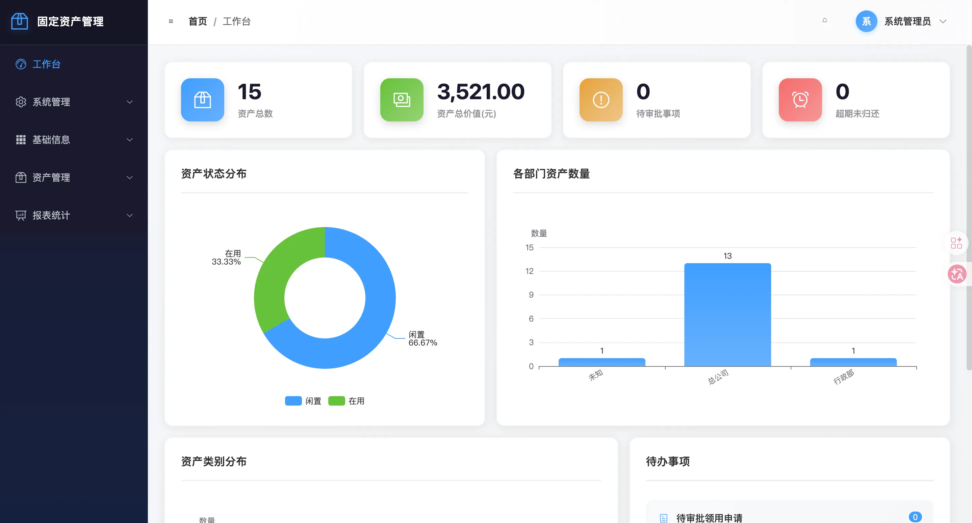Open the 报表统计 menu item
The image size is (972, 523).
pyautogui.click(x=74, y=215)
